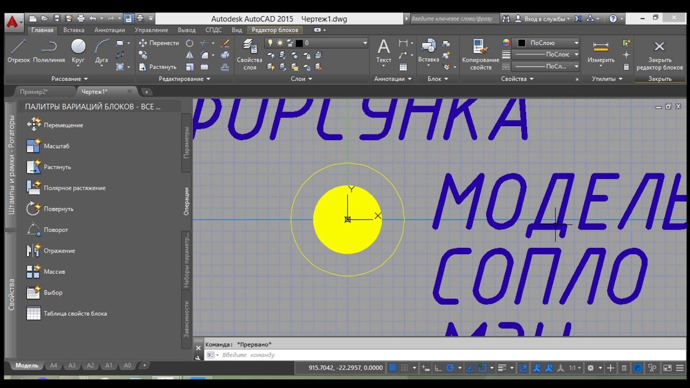Viewport: 690px width, 388px height.
Task: Toggle clean screen icon in status bar
Action: pyautogui.click(x=667, y=368)
